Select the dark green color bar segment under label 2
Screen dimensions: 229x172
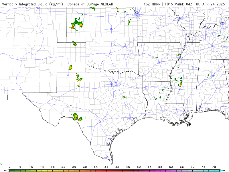click(x=12, y=171)
